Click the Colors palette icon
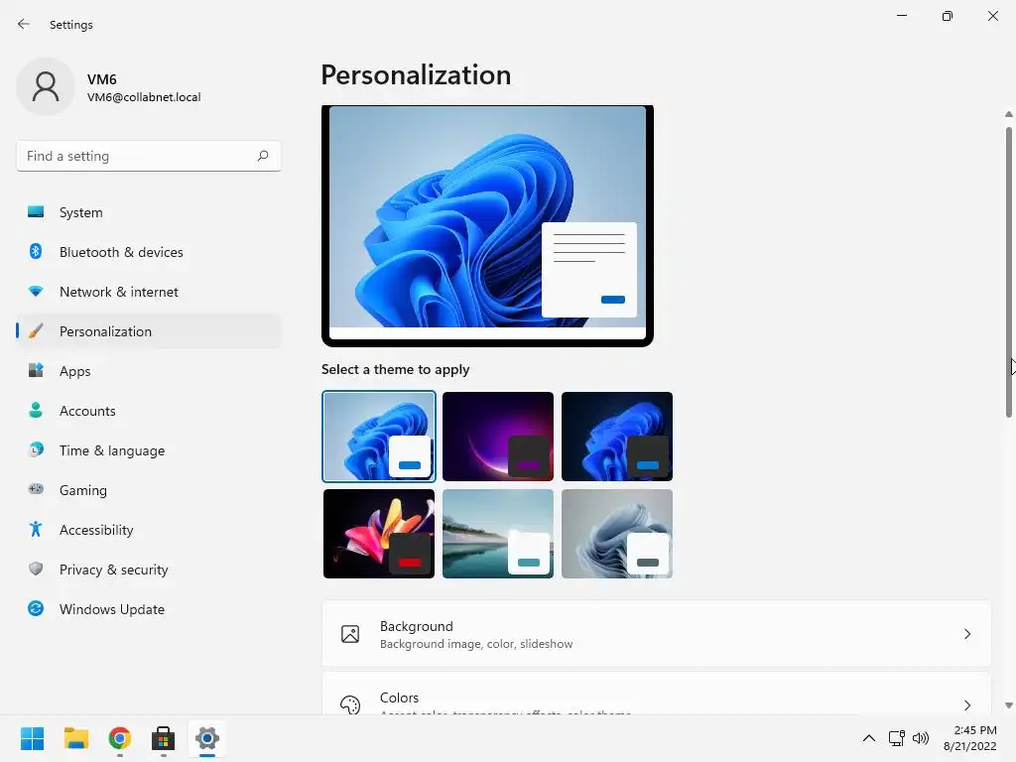Screen dimensions: 1016x762 [x=350, y=705]
